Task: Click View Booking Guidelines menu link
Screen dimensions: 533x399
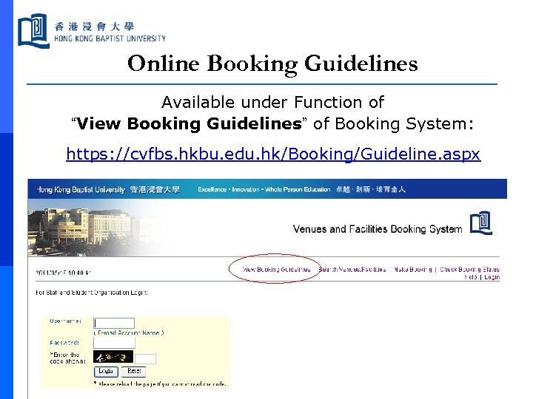Action: click(x=276, y=270)
